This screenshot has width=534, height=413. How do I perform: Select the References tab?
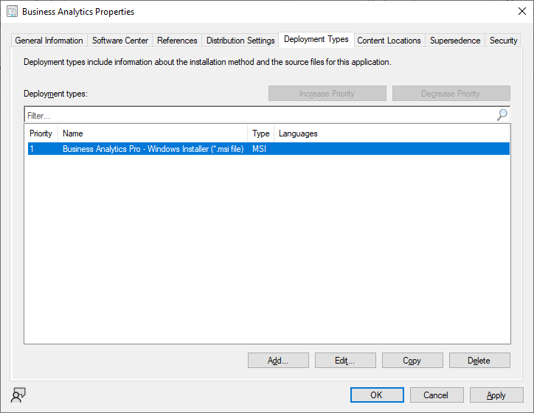(177, 41)
